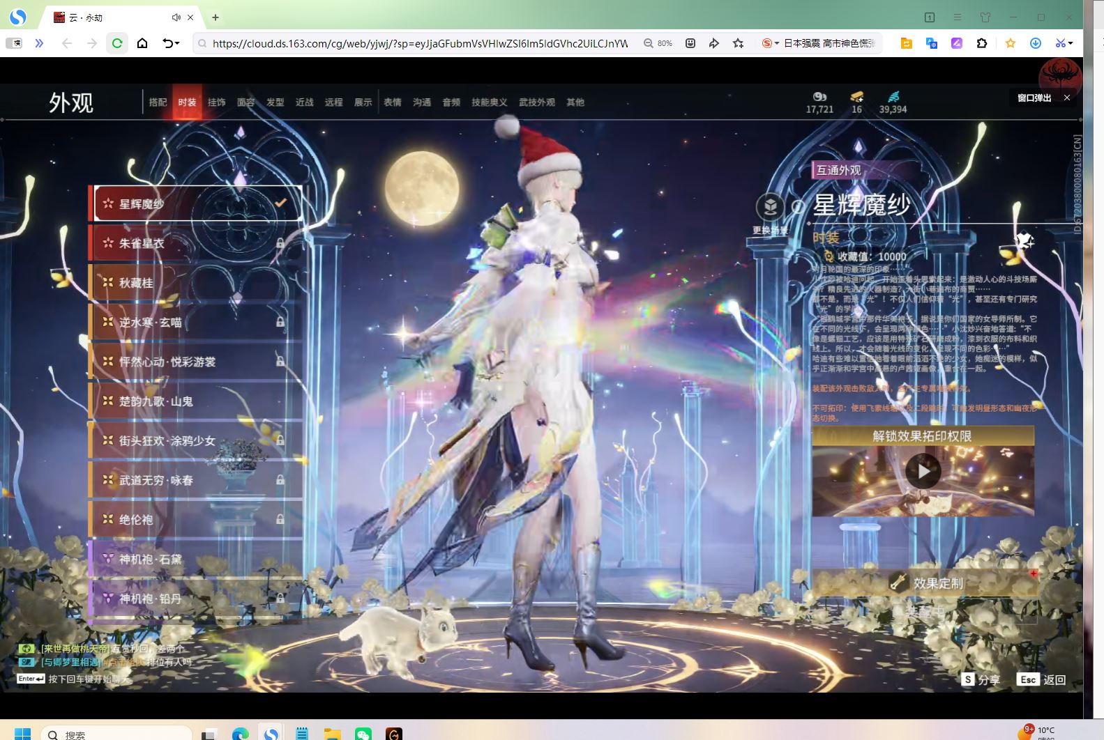Click the 80% zoom level indicator
1104x740 pixels.
pyautogui.click(x=658, y=43)
